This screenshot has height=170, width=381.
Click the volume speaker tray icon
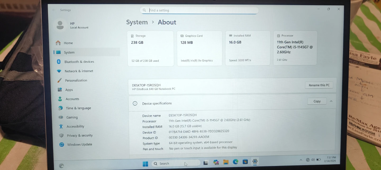coord(313,160)
